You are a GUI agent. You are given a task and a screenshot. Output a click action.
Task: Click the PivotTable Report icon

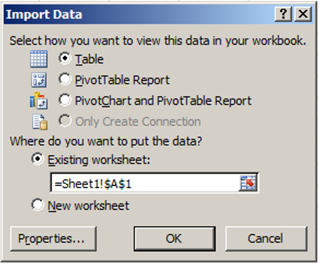pos(39,80)
